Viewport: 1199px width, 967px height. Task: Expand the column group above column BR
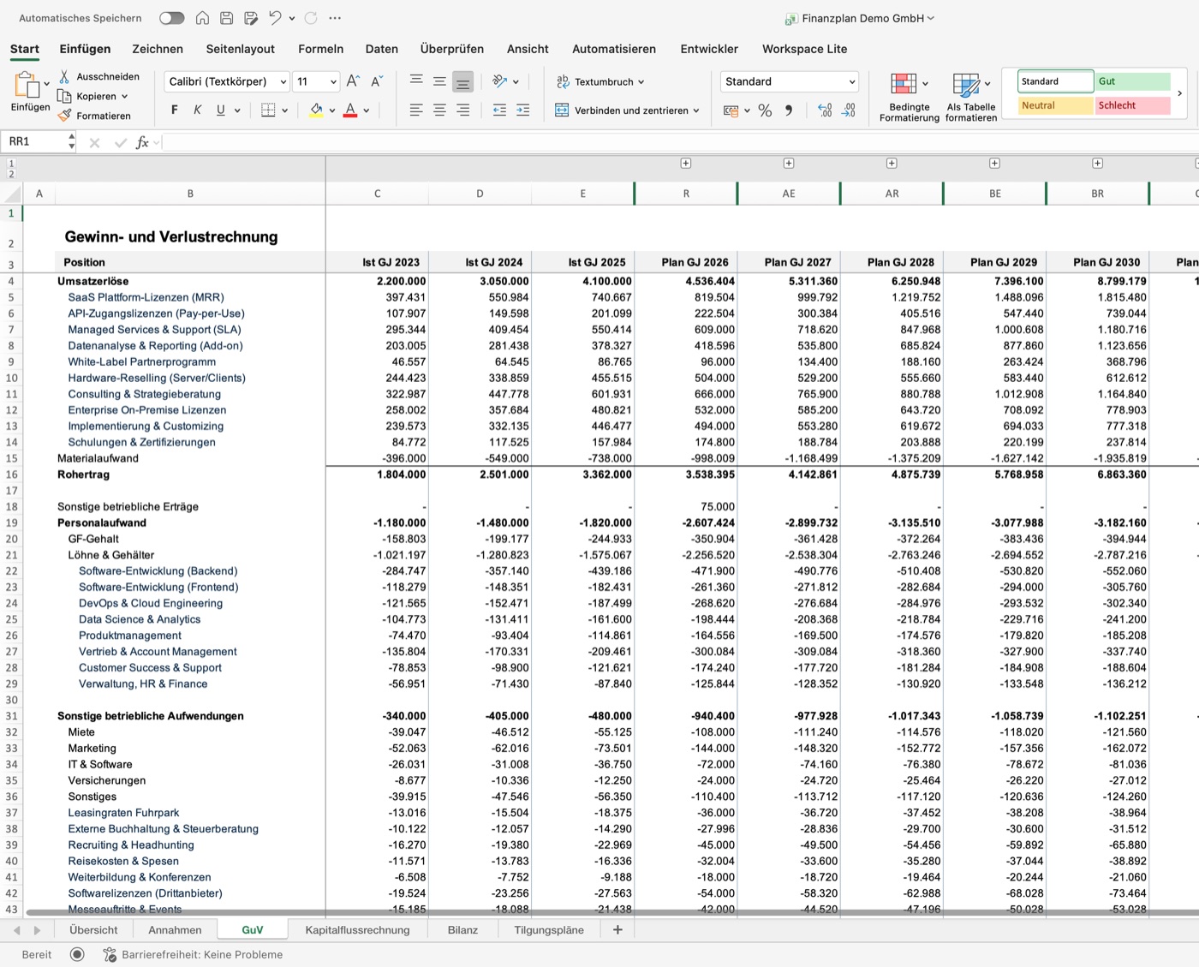[x=1098, y=163]
